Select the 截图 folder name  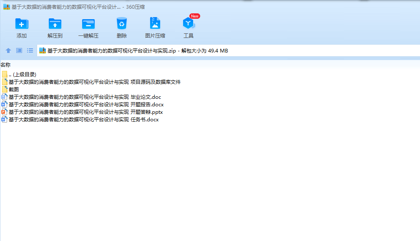point(14,90)
